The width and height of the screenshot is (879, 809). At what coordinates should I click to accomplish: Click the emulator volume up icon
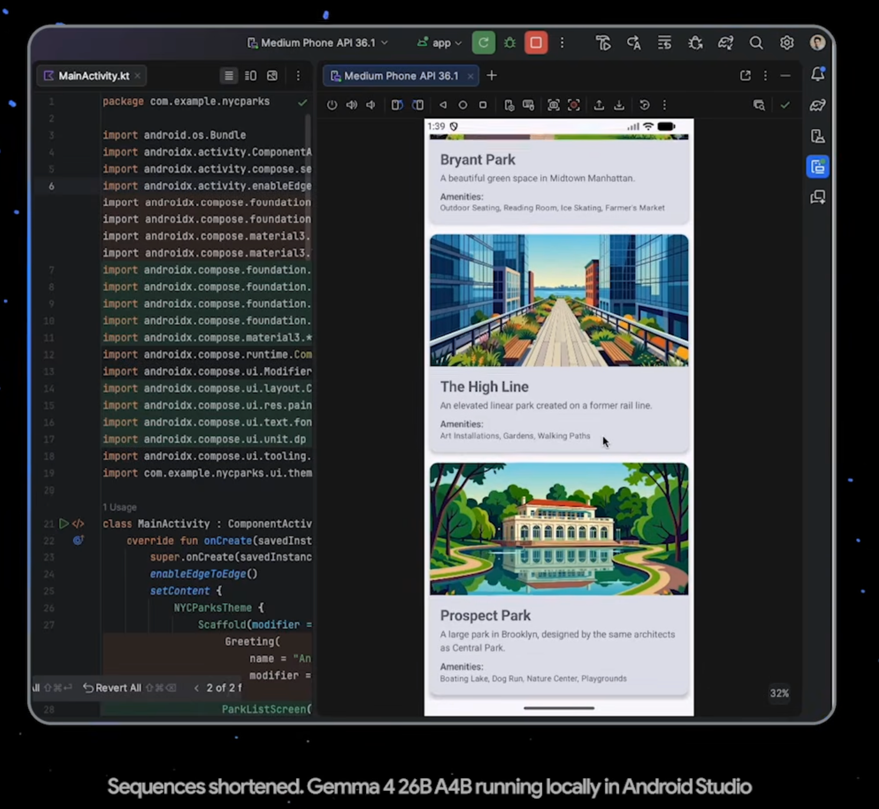coord(352,105)
